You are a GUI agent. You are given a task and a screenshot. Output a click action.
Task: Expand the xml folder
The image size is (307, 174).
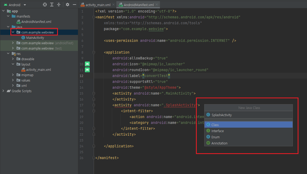point(13,86)
